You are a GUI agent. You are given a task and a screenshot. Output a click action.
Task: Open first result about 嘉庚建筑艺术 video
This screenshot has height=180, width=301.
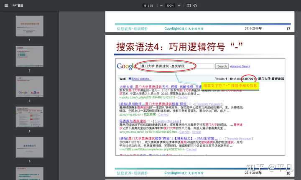[x=160, y=86]
